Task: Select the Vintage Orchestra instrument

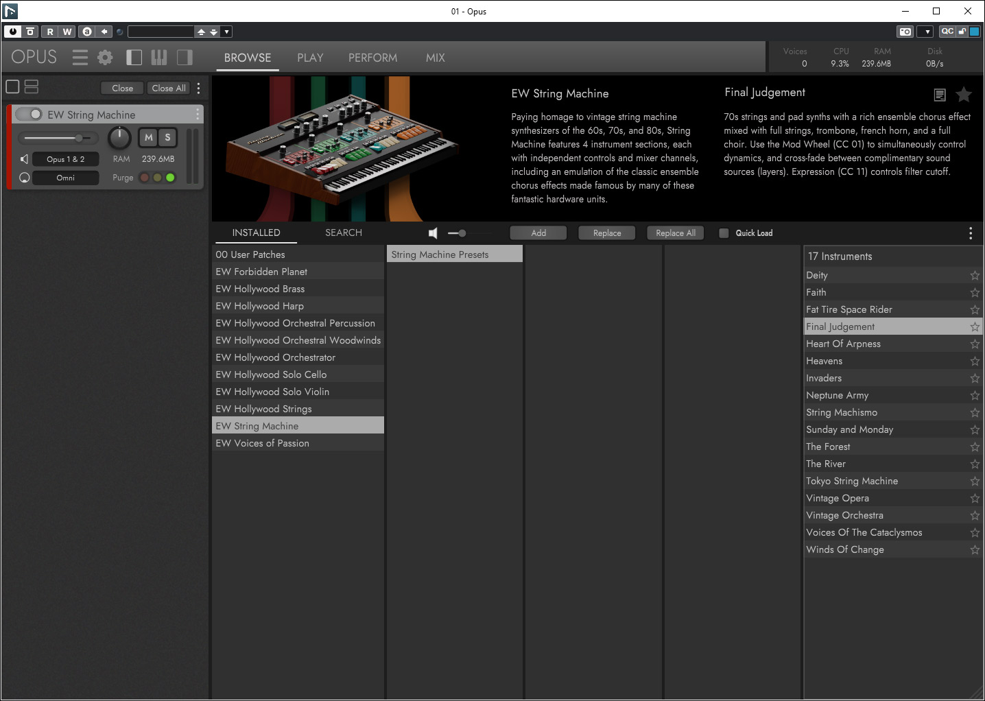Action: (x=844, y=515)
